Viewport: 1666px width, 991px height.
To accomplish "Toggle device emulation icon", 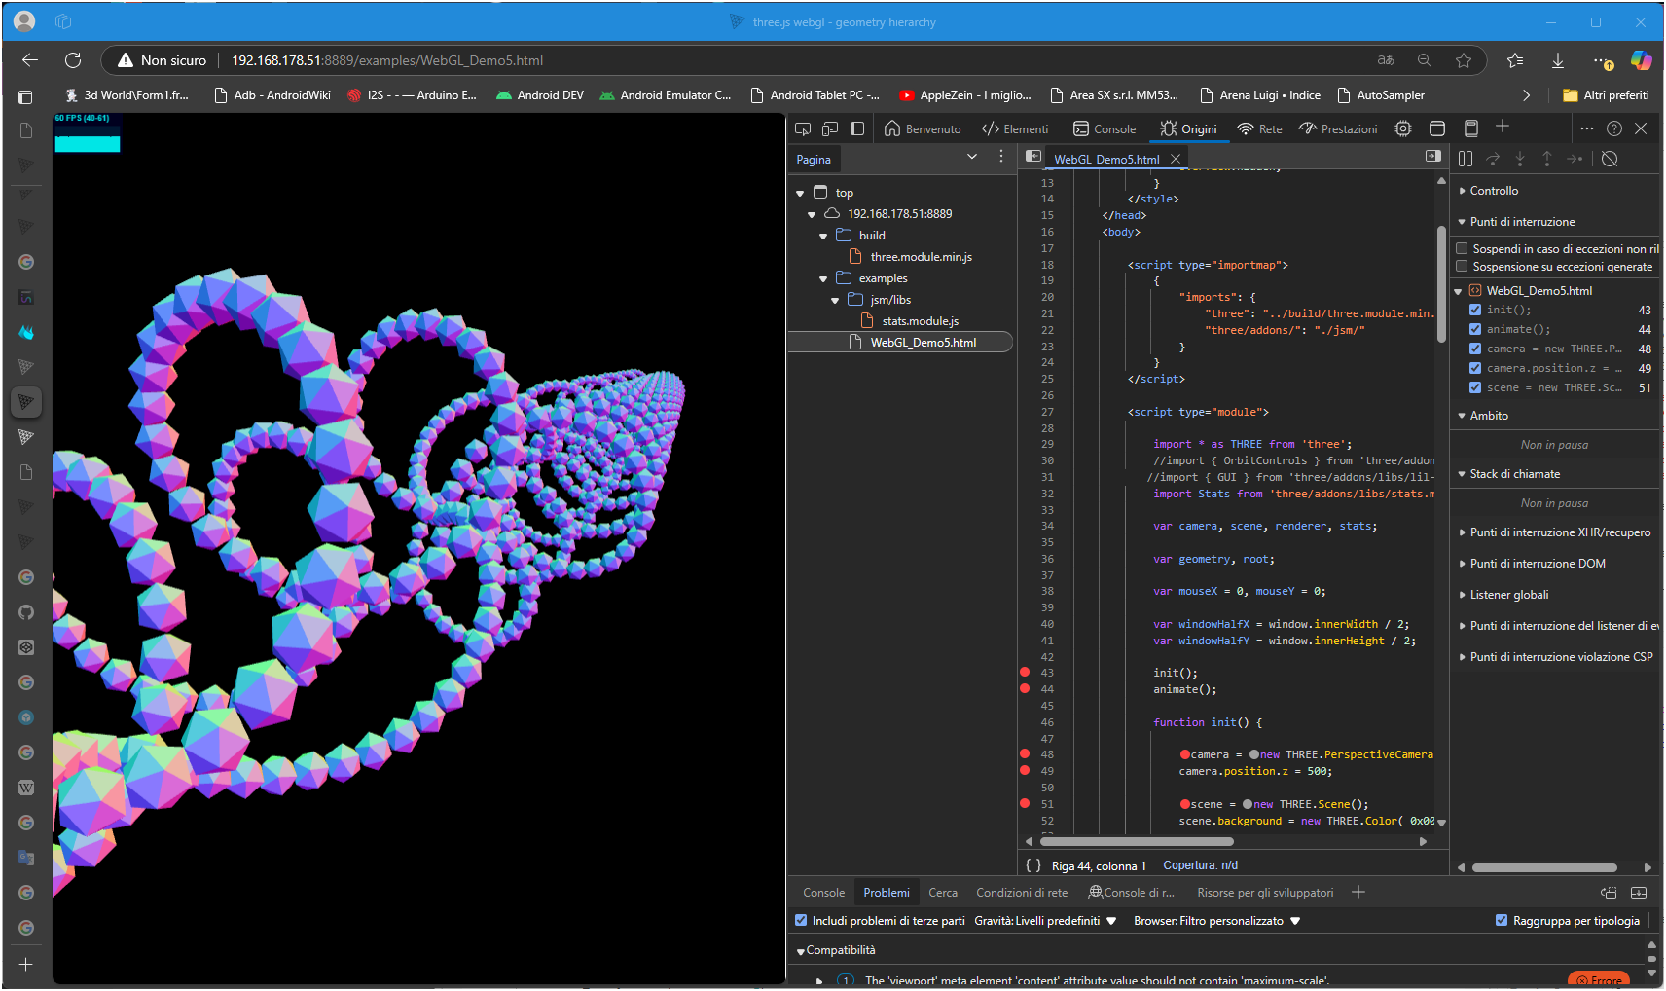I will (x=830, y=128).
